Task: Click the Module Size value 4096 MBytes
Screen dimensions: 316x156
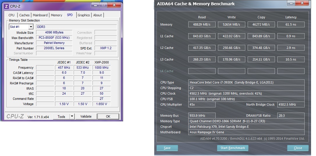Action: tap(54, 32)
